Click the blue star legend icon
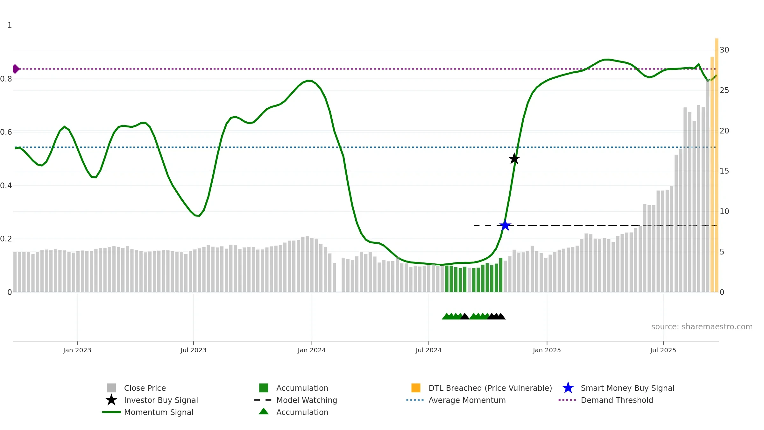The width and height of the screenshot is (764, 430). tap(568, 388)
